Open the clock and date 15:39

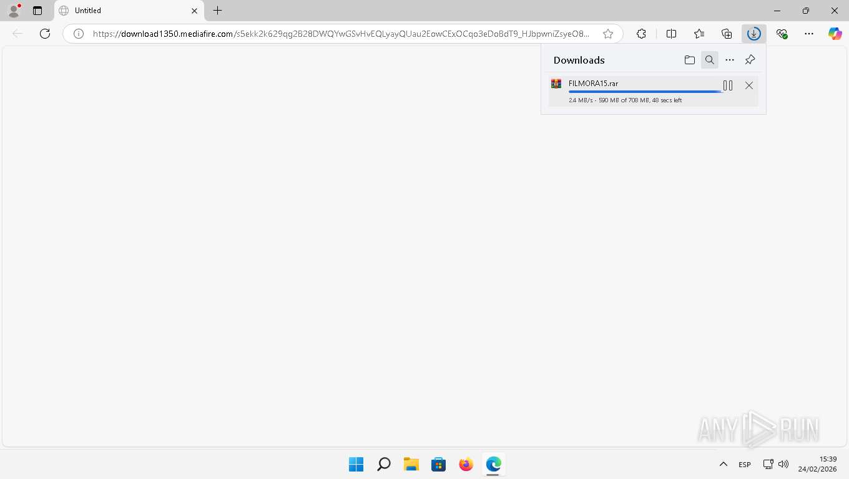(x=817, y=464)
